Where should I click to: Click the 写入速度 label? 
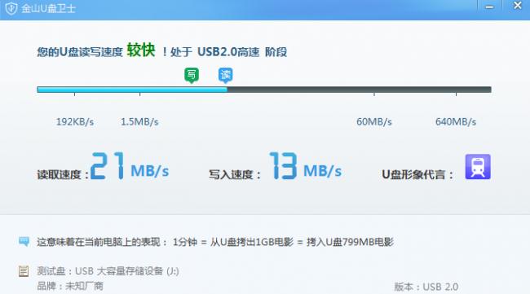235,174
